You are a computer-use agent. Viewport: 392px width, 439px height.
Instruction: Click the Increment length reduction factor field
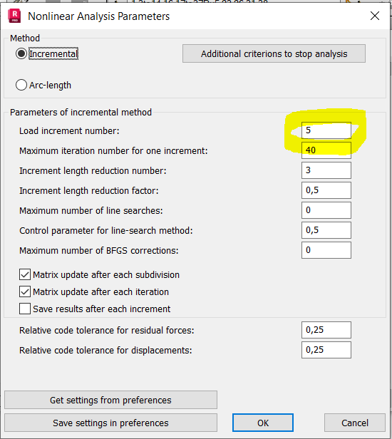tap(326, 190)
